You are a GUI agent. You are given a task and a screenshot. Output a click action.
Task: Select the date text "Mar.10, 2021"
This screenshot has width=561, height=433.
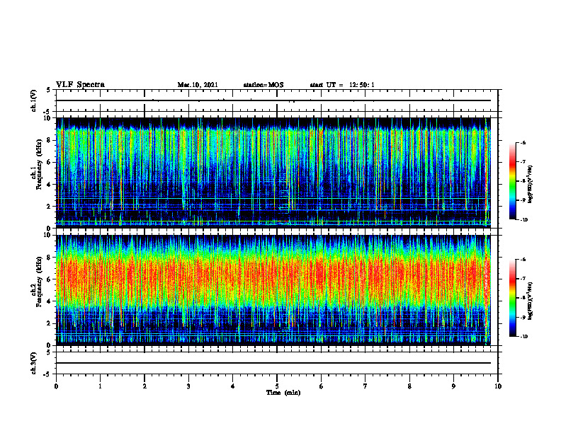[198, 85]
